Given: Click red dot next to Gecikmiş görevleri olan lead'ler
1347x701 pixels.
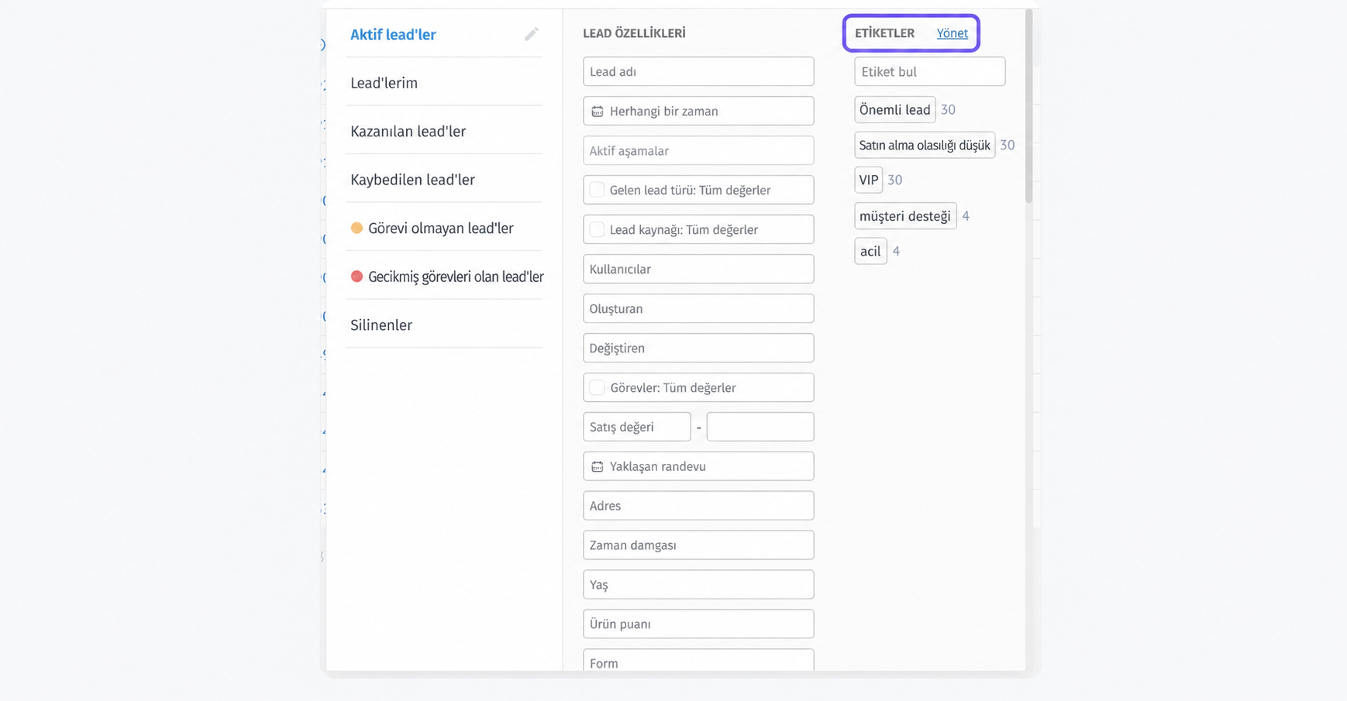Looking at the screenshot, I should click(x=357, y=277).
